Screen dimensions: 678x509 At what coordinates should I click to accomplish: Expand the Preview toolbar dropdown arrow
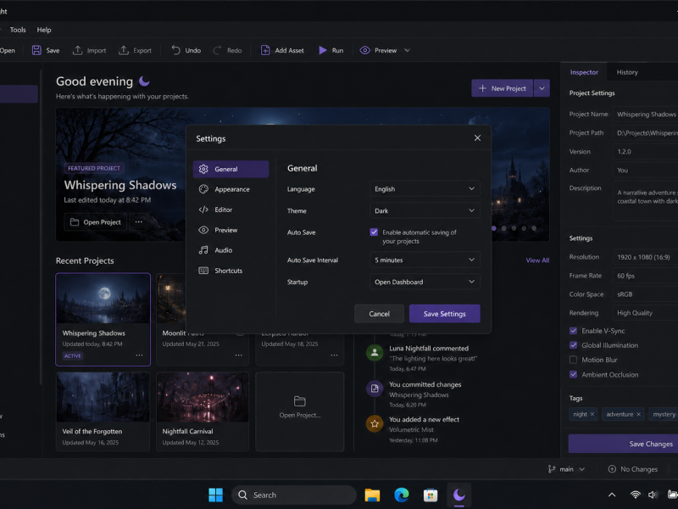[x=407, y=50]
